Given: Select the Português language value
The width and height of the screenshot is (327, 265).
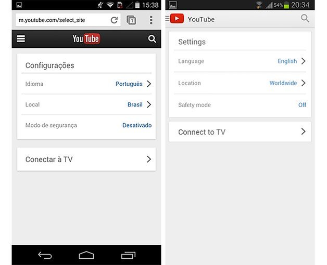Looking at the screenshot, I should click(x=129, y=84).
